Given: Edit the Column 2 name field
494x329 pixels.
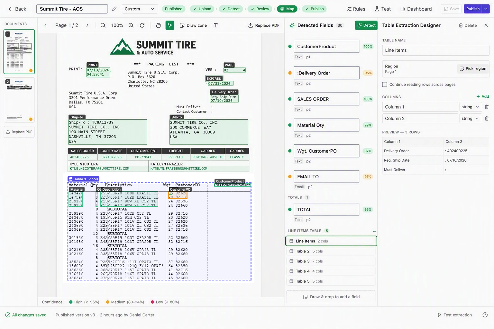Looking at the screenshot, I should pyautogui.click(x=420, y=118).
